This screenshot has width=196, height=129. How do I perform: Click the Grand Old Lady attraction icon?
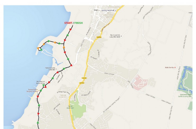[121, 36]
